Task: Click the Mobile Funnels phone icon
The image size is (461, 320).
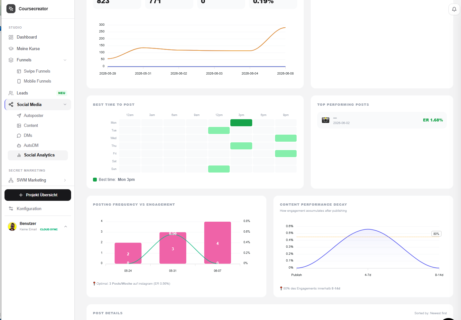Action: (x=19, y=81)
